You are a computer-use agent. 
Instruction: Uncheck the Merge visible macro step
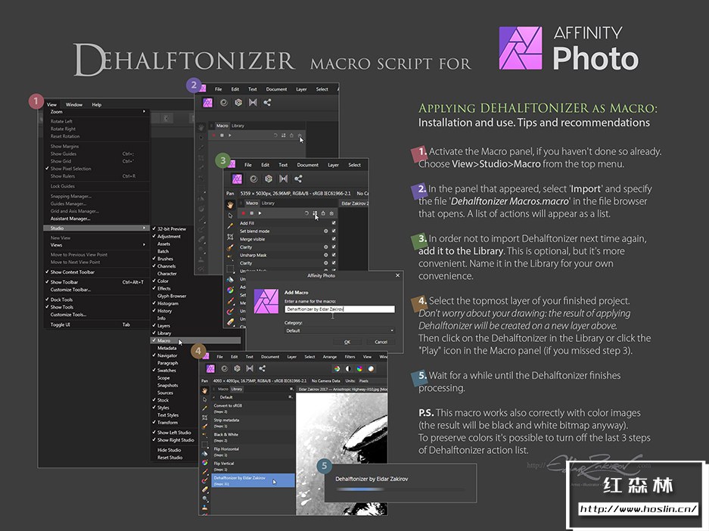(334, 239)
